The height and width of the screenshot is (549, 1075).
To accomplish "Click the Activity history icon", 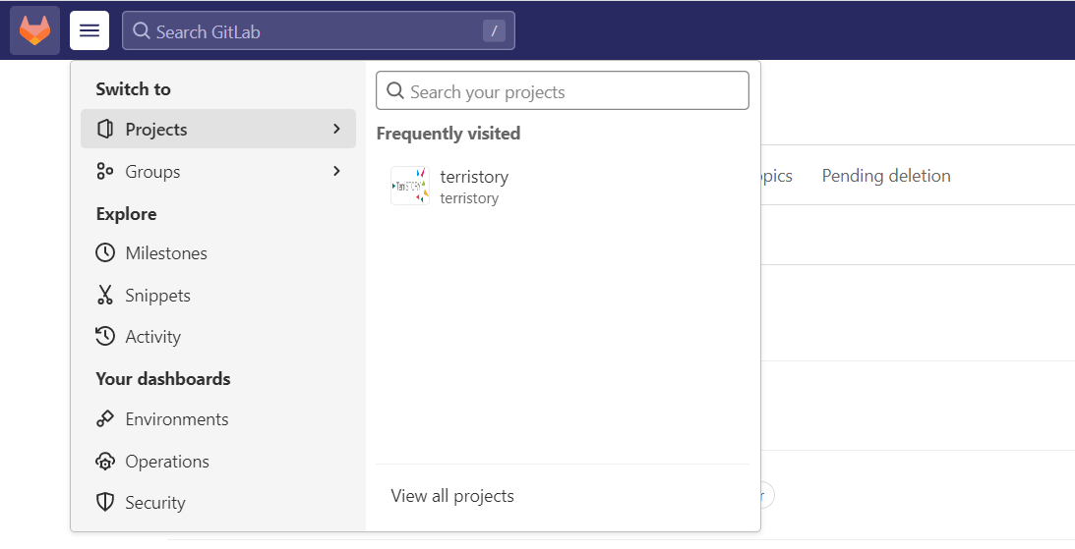I will (x=105, y=336).
